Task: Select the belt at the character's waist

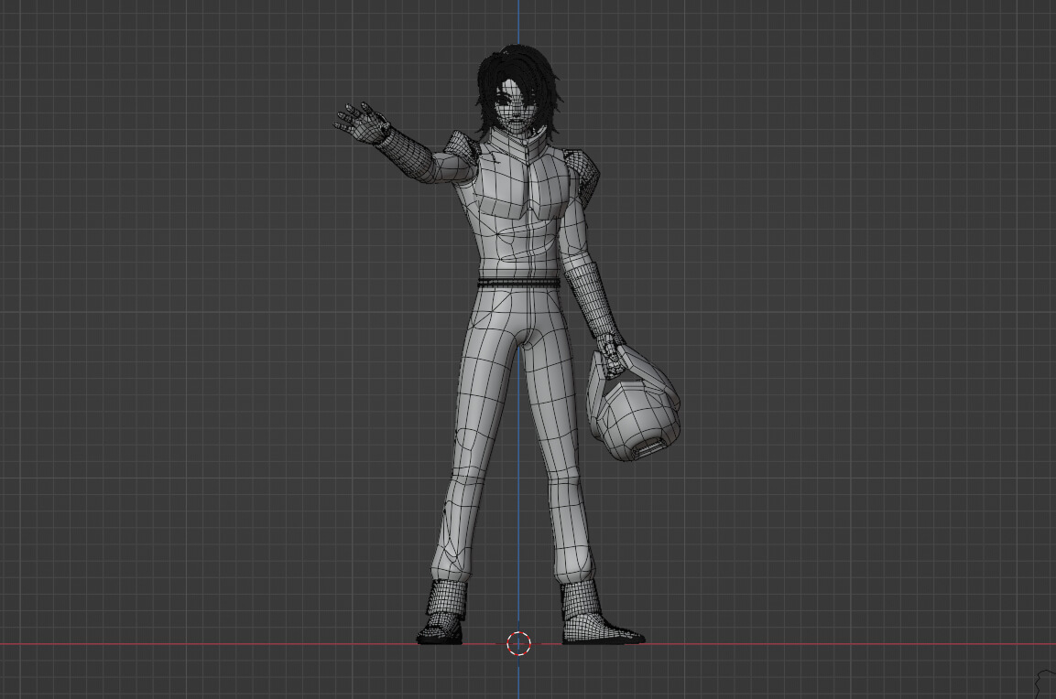Action: [517, 283]
